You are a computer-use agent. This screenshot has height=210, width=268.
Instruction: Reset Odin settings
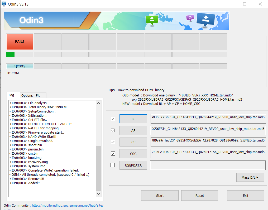pyautogui.click(x=200, y=196)
